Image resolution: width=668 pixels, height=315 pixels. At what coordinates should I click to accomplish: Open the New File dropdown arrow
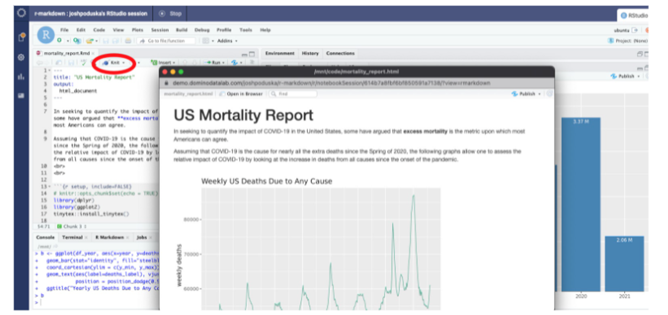(68, 41)
